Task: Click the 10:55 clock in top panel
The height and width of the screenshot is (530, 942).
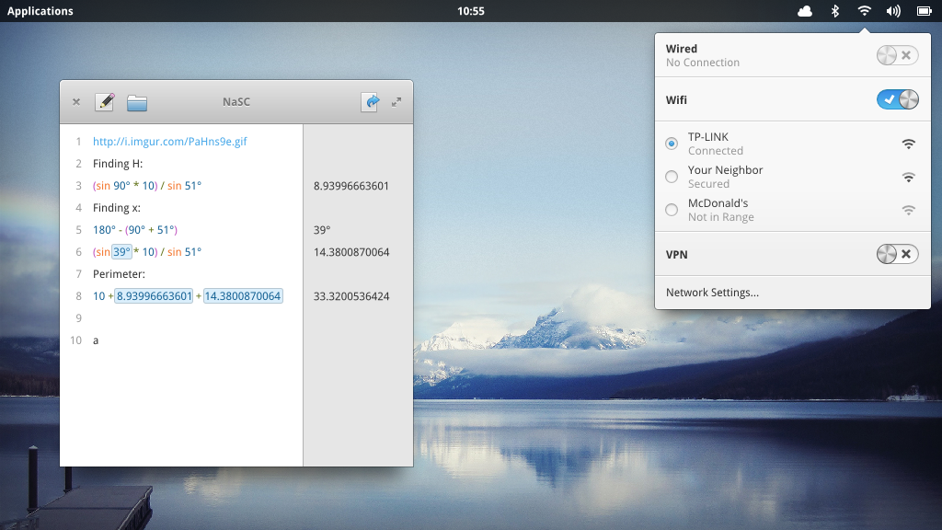Action: coord(470,11)
